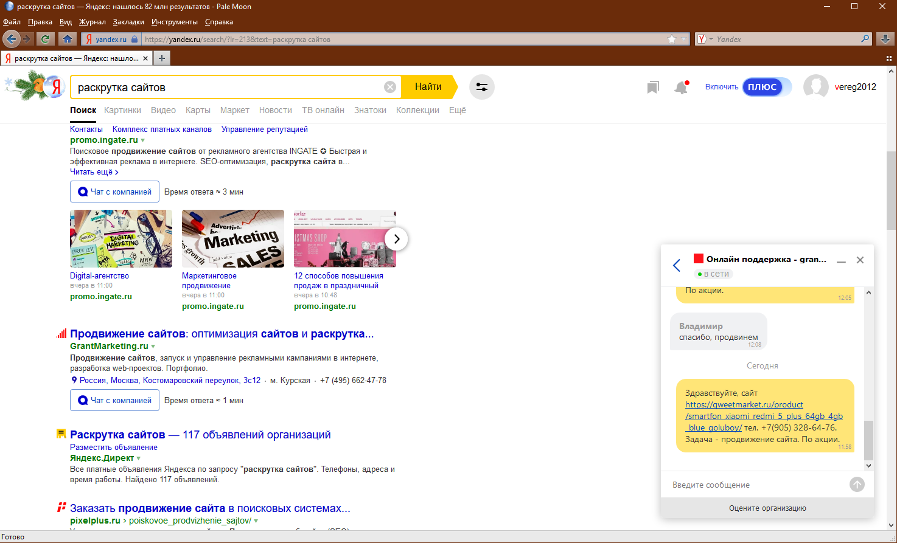Open the Marketing Sales thumbnail image

coord(233,238)
